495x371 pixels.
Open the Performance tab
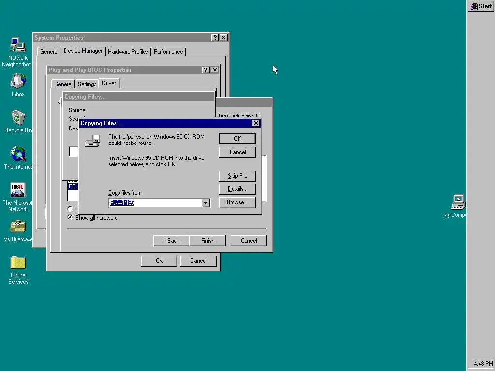(x=168, y=51)
